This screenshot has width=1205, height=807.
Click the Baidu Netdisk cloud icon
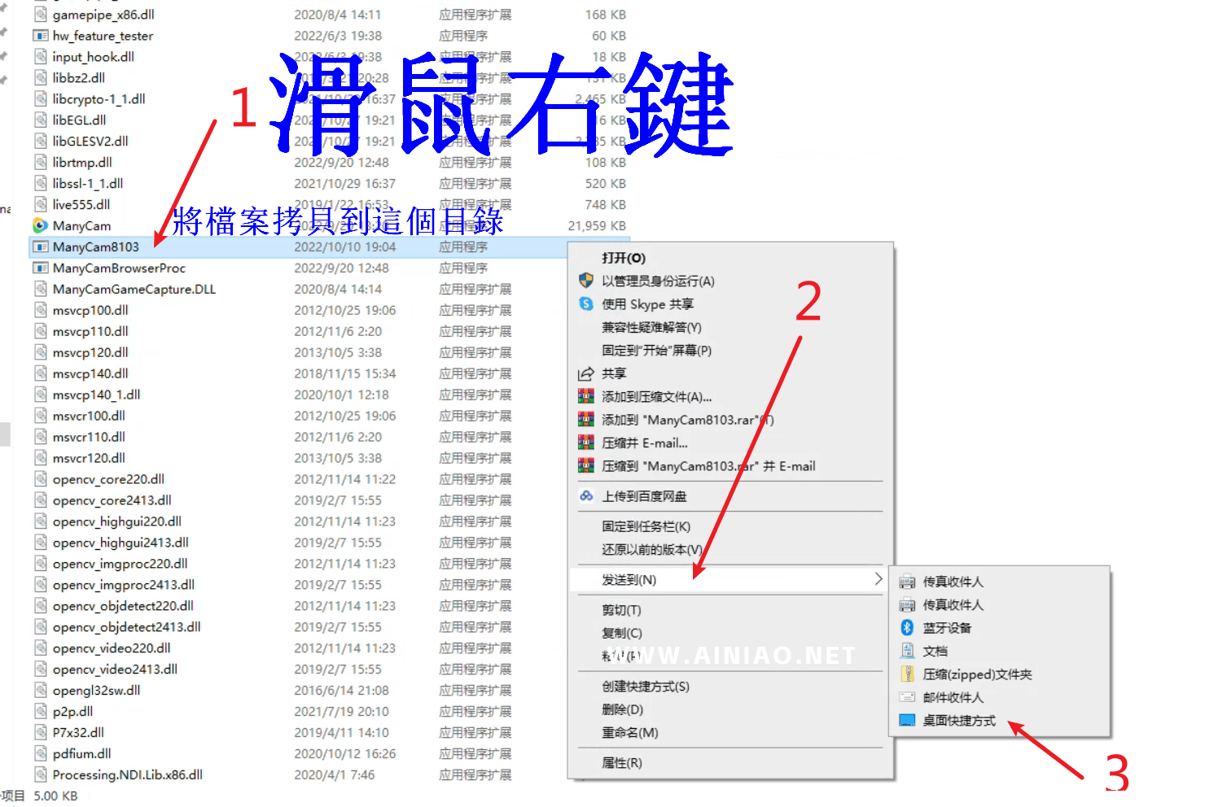tap(586, 495)
